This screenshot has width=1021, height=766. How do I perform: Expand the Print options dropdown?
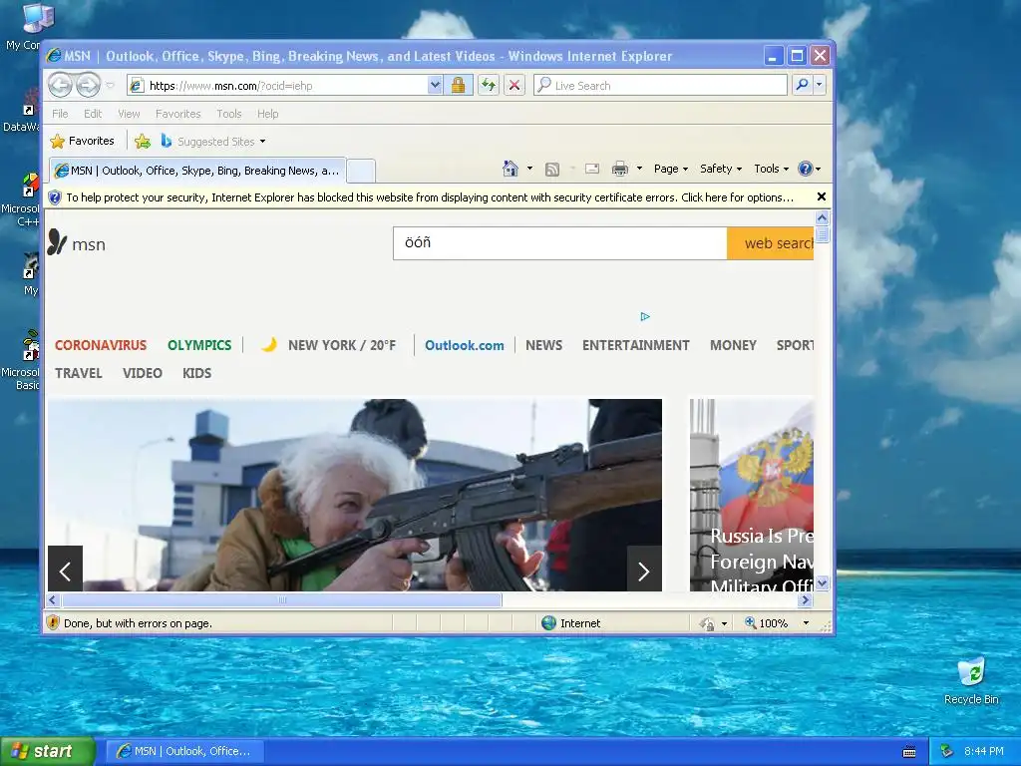click(639, 169)
